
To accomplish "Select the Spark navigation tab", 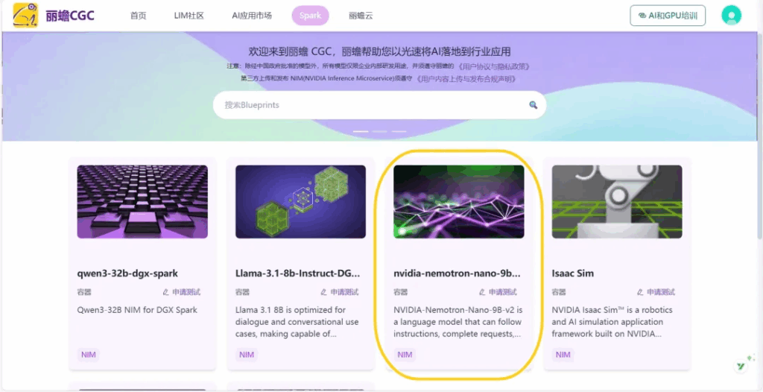I will click(x=310, y=16).
